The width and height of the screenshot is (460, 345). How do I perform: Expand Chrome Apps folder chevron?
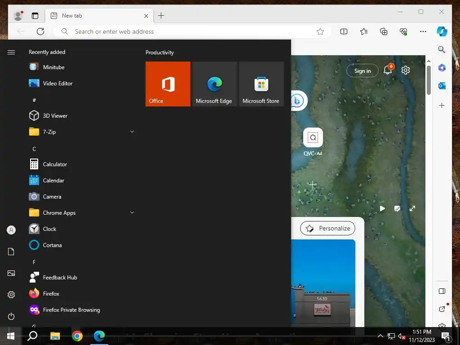132,212
